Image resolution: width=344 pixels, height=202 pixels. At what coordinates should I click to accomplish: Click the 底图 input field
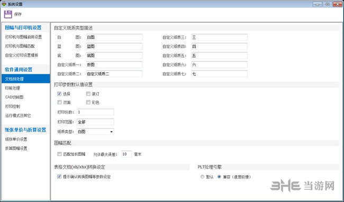tap(114, 55)
